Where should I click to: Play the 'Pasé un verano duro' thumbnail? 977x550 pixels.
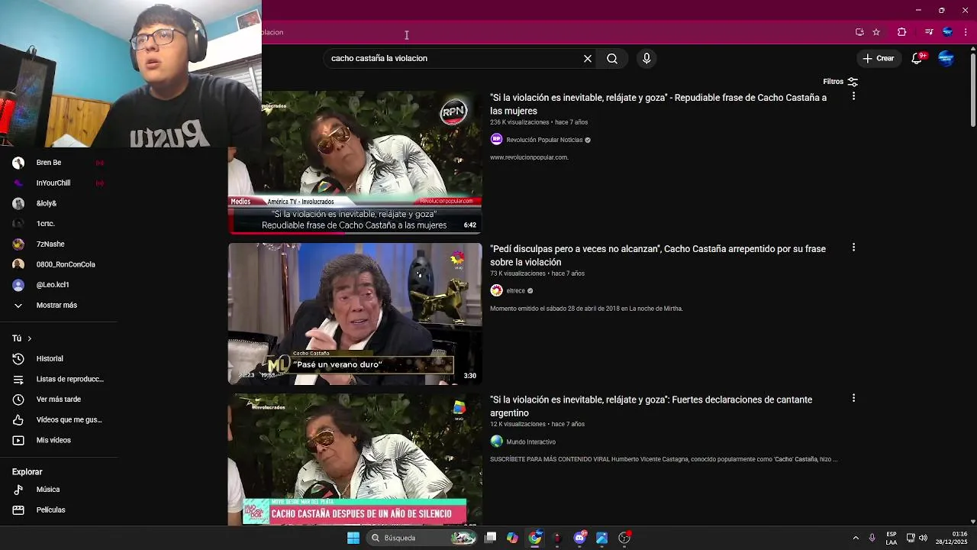click(355, 313)
